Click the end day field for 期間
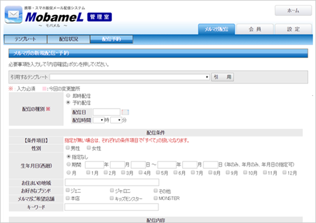The height and width of the screenshot is (223, 316). click(211, 165)
